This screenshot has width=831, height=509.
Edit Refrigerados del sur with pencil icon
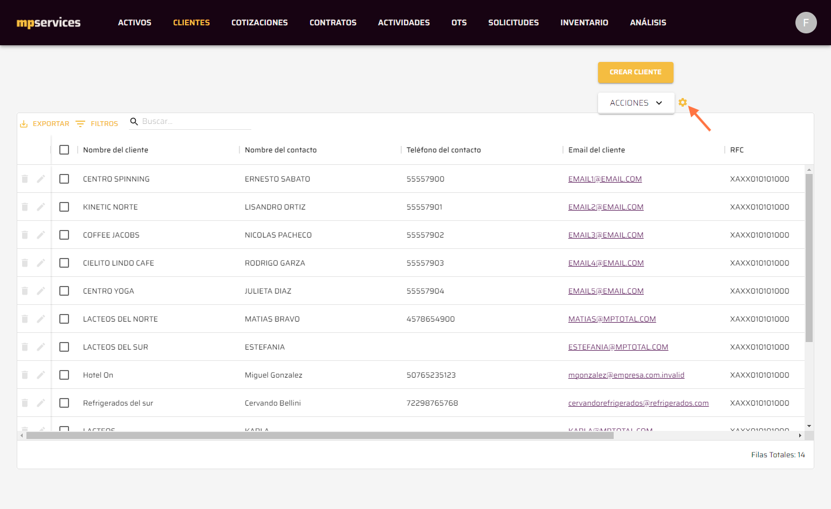pyautogui.click(x=40, y=403)
